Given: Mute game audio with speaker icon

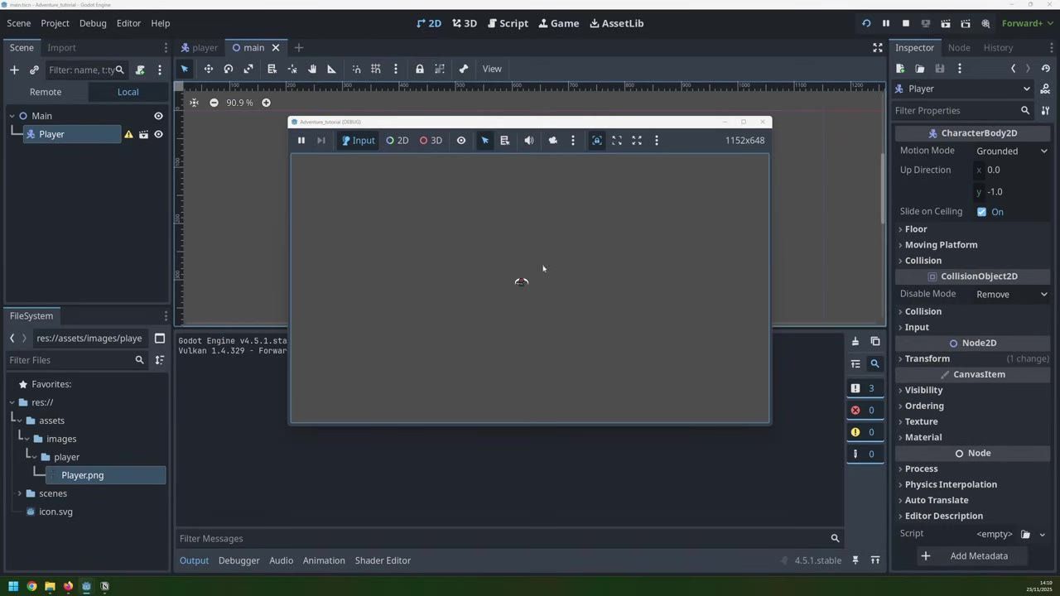Looking at the screenshot, I should pos(529,141).
